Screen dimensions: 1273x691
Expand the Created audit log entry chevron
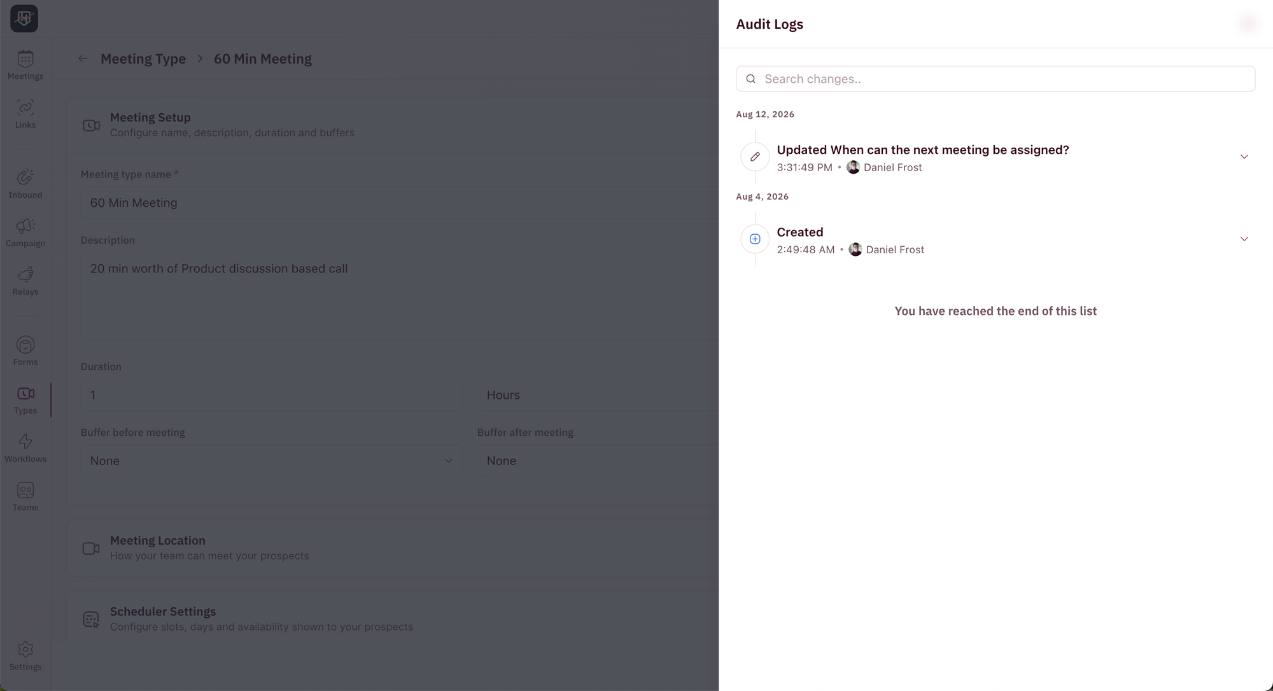click(x=1244, y=239)
